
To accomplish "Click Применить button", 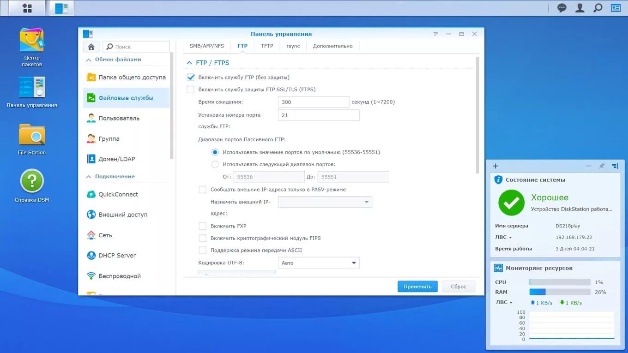I will [417, 287].
